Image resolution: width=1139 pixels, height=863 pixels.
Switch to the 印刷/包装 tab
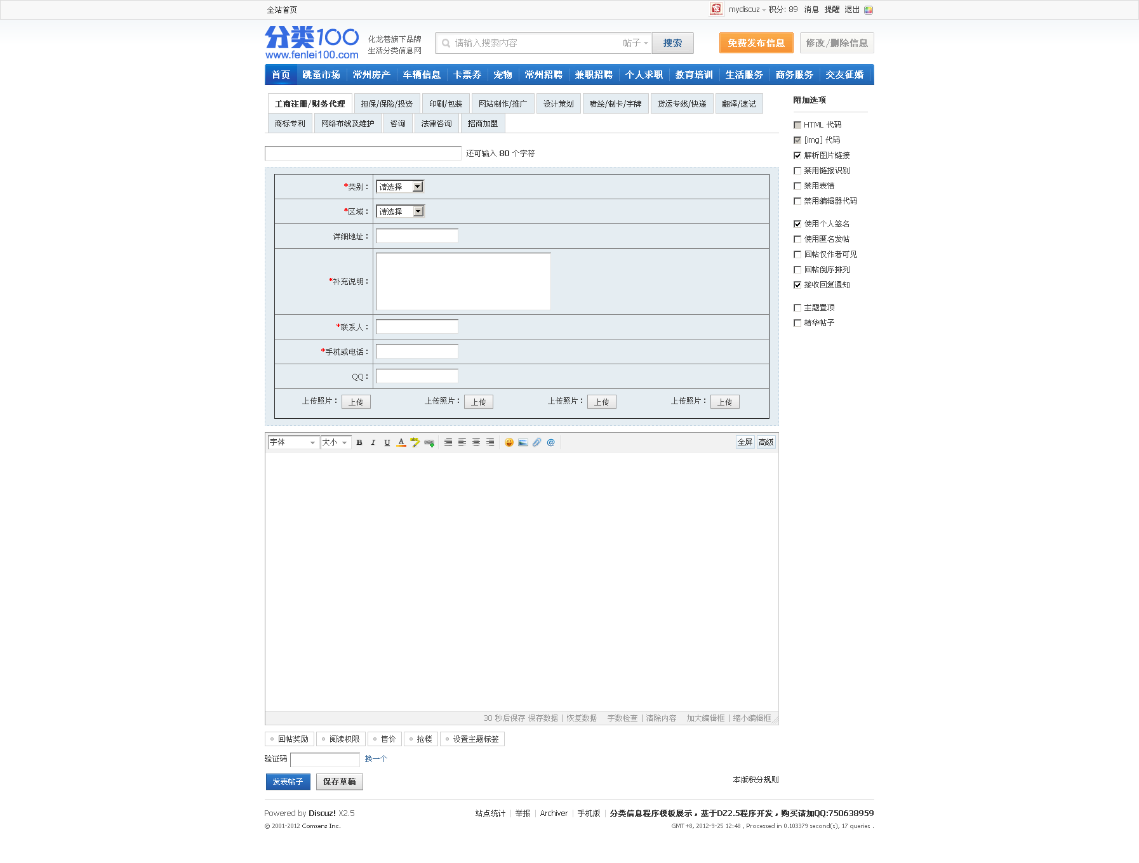446,104
